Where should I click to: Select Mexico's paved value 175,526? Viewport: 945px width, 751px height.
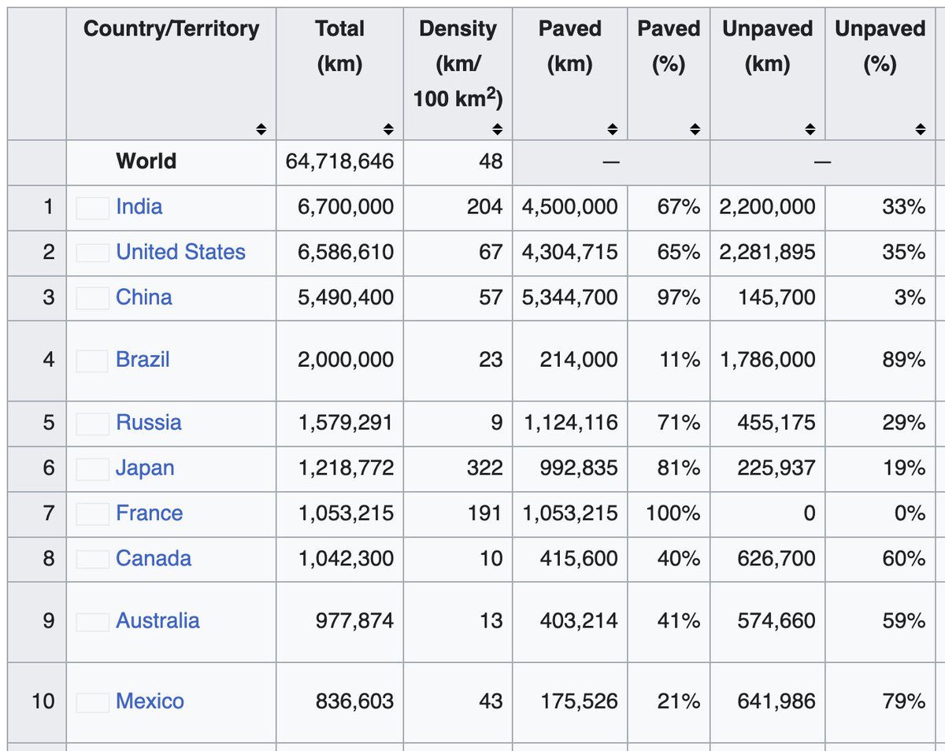[x=579, y=701]
